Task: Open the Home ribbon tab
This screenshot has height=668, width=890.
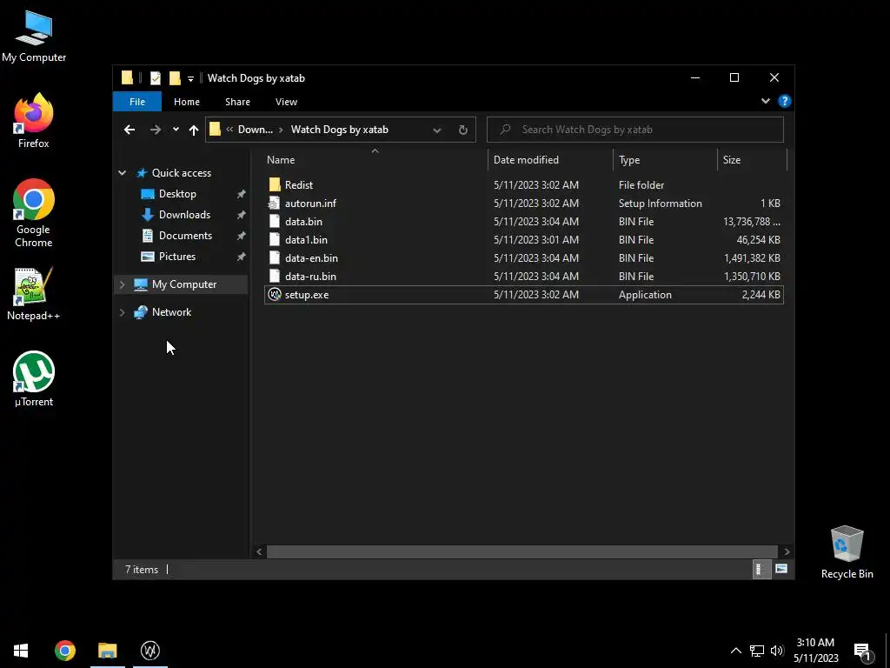Action: [x=187, y=102]
